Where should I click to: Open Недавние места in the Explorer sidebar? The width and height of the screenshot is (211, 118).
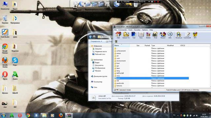click(101, 51)
